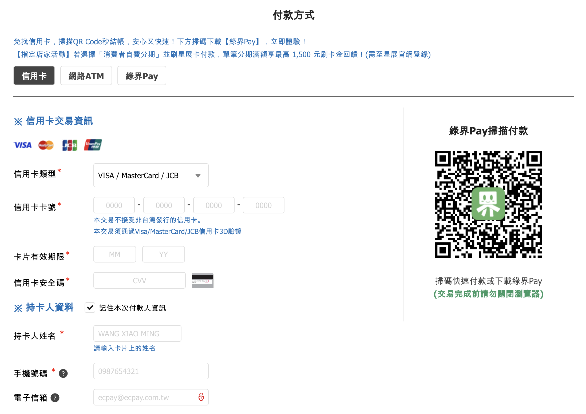Click the 本交易不接受非台灣發行的信用卡 notice
This screenshot has height=414, width=586.
click(x=148, y=220)
